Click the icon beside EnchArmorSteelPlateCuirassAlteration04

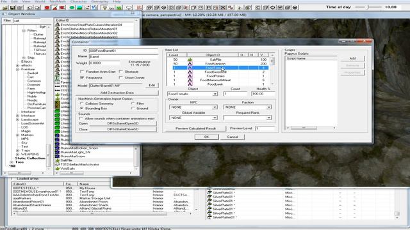[57, 25]
